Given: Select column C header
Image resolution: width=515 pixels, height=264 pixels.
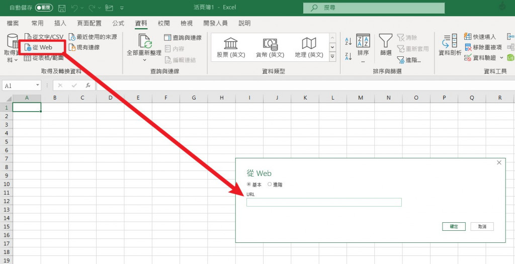Looking at the screenshot, I should (82, 98).
